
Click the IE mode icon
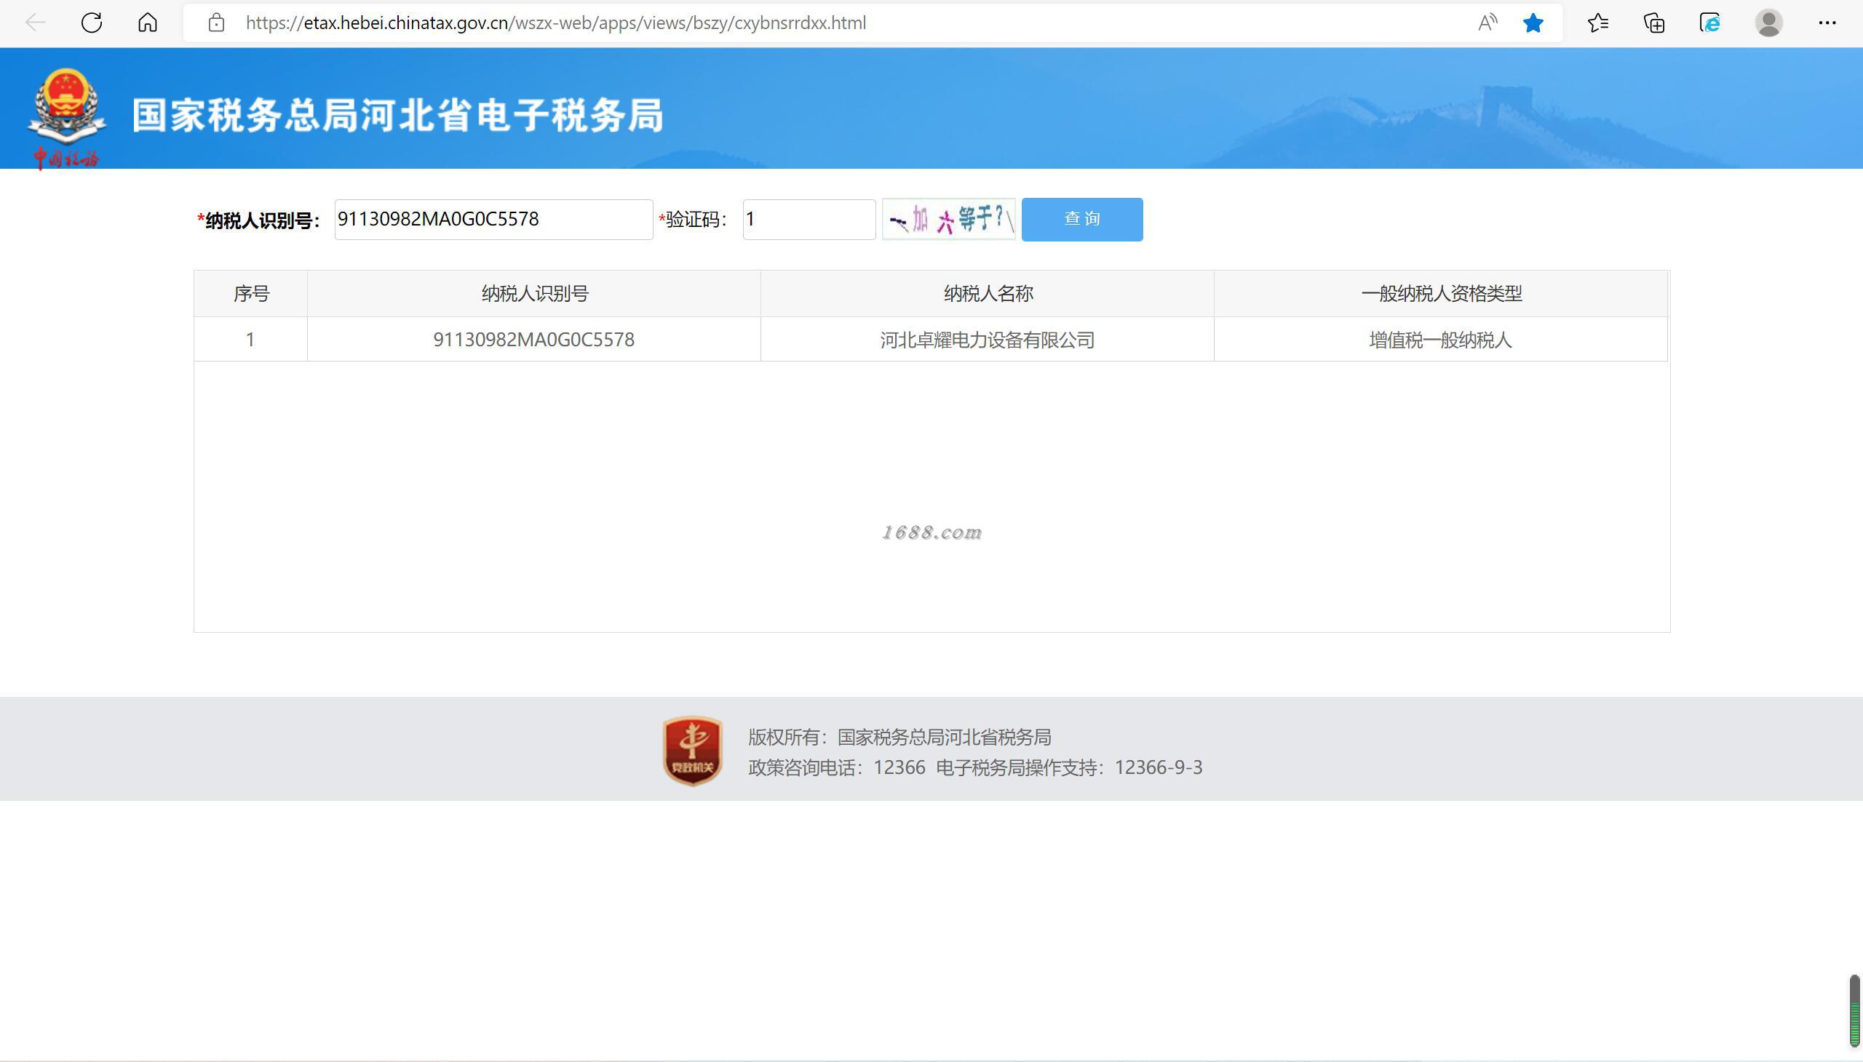[1709, 23]
